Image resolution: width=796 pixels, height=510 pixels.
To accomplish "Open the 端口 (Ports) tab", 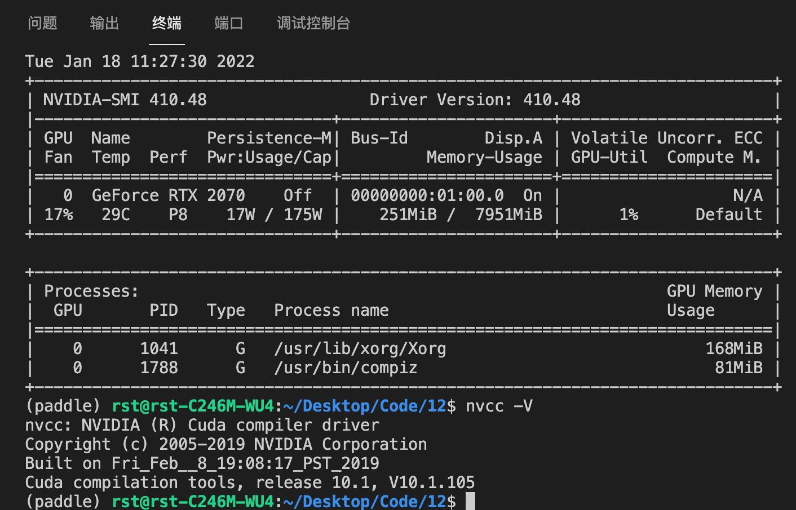I will pos(228,23).
